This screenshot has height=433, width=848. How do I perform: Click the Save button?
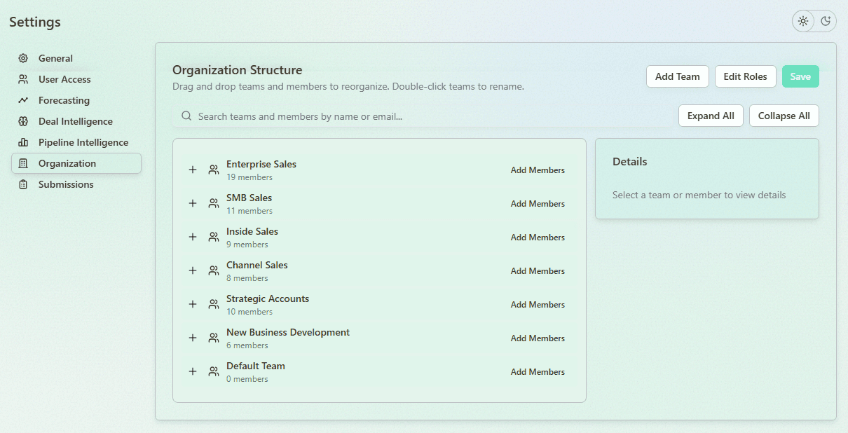point(800,76)
